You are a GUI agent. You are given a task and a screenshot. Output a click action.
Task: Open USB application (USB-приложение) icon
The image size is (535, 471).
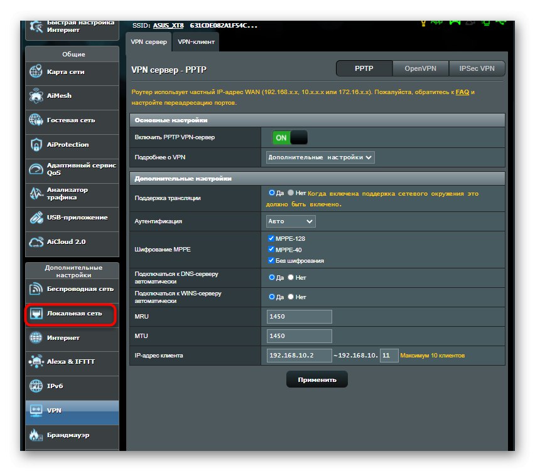click(x=36, y=218)
